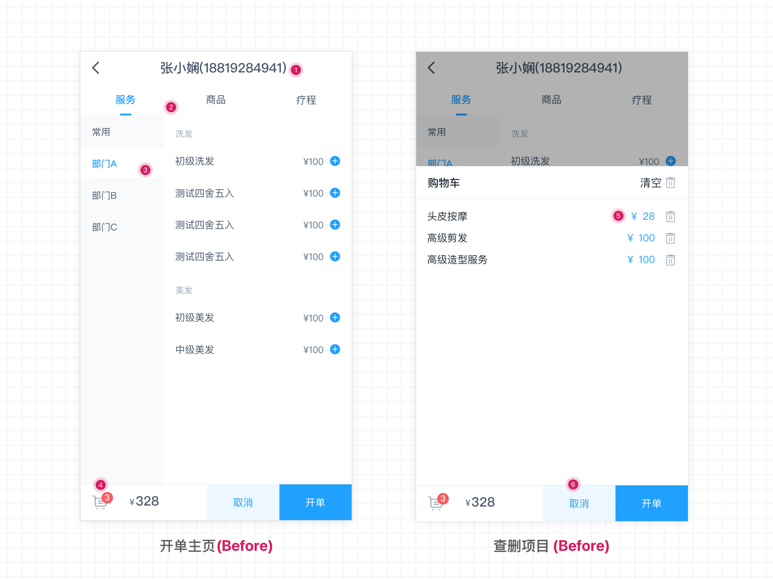Click ¥328 total on right screen
773x579 pixels.
480,502
